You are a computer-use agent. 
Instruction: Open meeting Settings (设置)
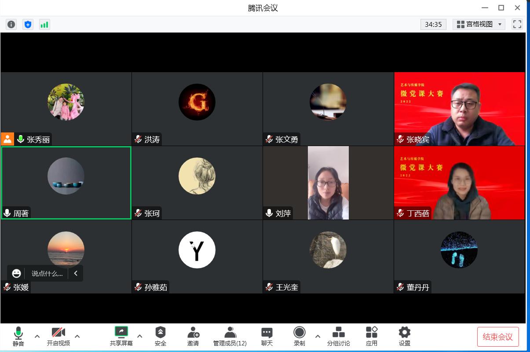(404, 337)
